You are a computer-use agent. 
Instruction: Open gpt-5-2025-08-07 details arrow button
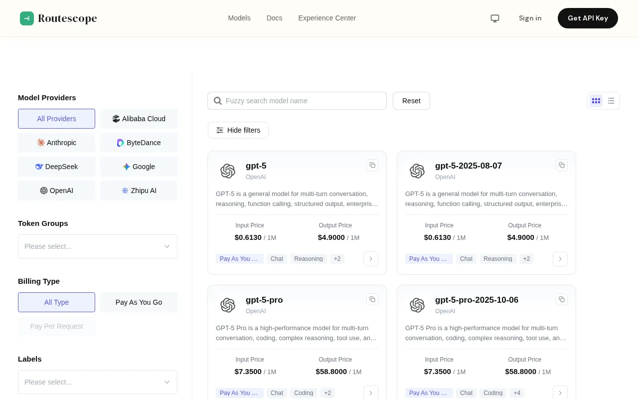coord(560,259)
